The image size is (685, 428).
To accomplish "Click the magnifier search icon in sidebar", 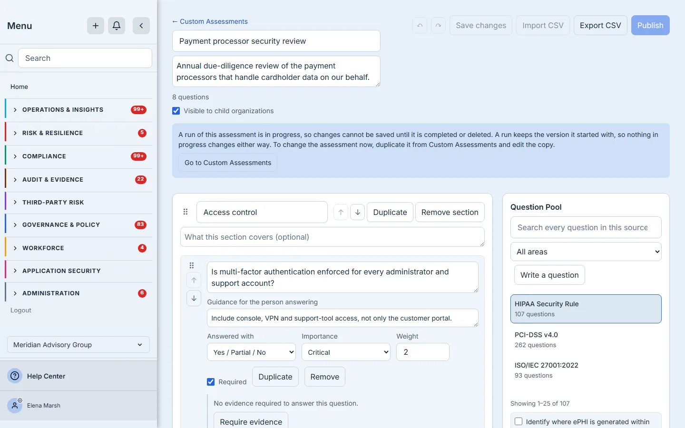I will click(10, 58).
